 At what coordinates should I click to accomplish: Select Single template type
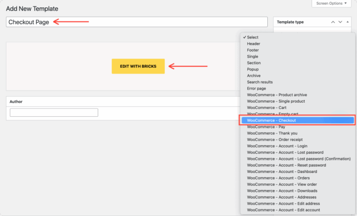[x=298, y=57]
